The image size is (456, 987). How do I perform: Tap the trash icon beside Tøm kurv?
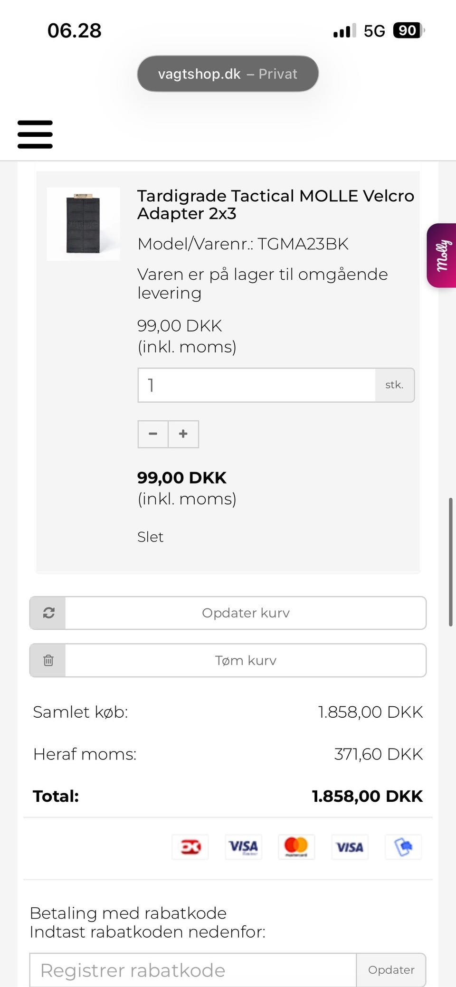click(x=48, y=660)
